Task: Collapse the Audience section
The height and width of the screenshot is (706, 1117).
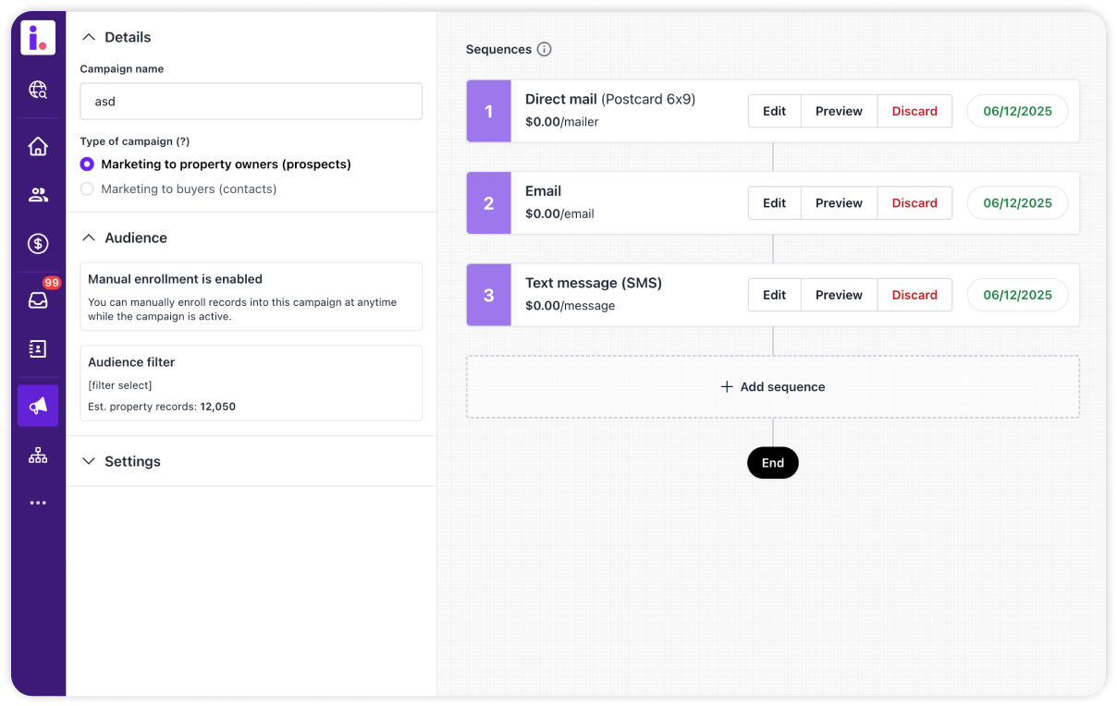Action: pos(89,238)
